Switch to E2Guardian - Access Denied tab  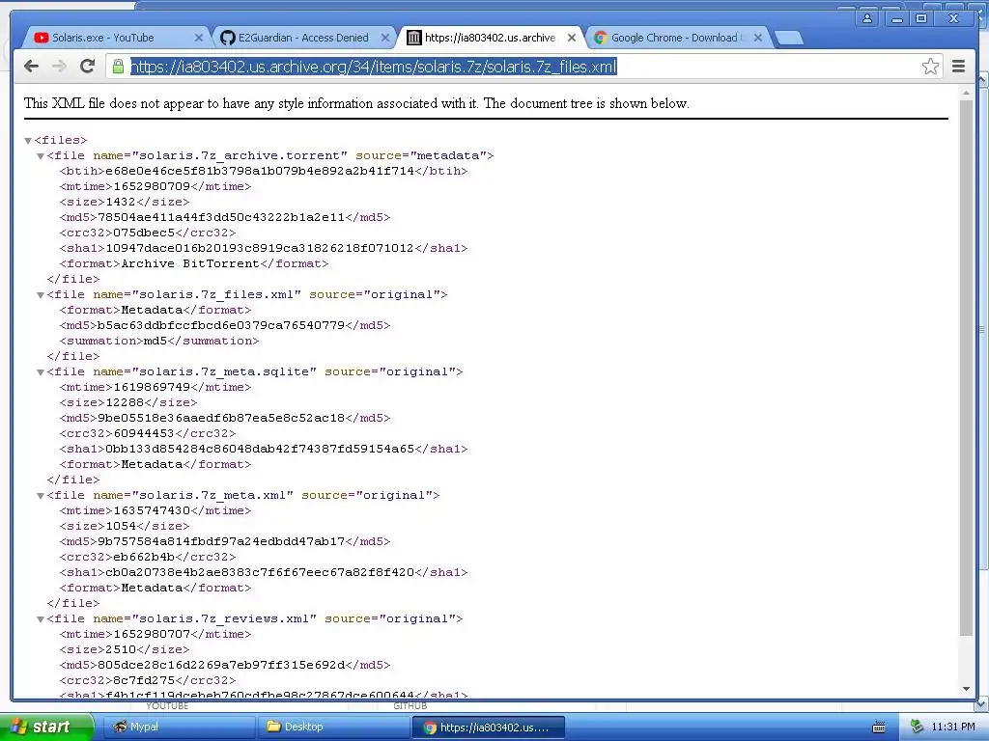tap(303, 38)
